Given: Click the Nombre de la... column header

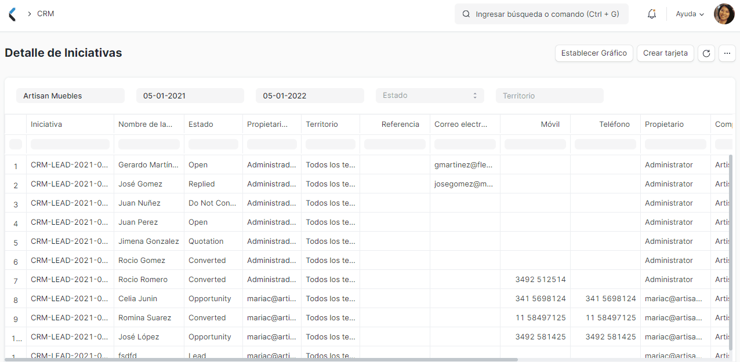Looking at the screenshot, I should pos(149,125).
